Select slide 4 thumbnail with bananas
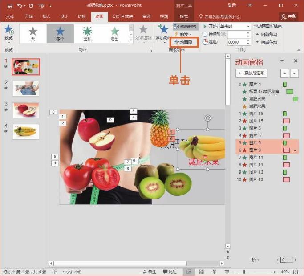 point(25,132)
